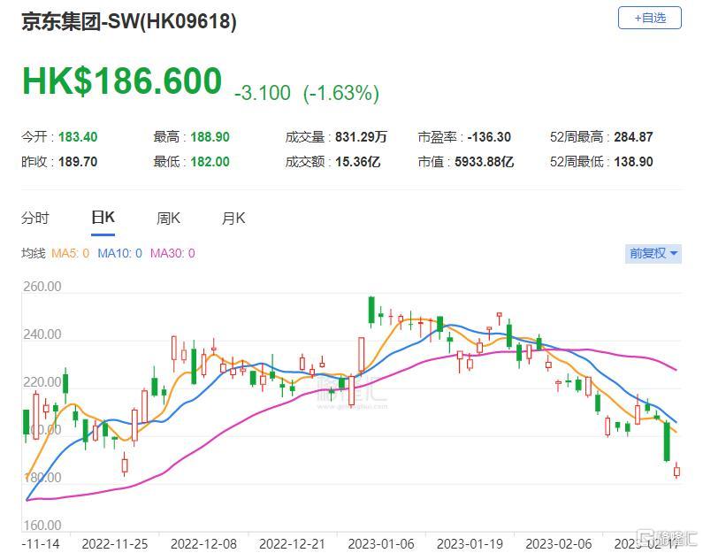Click 市盈率 value -136.30
The height and width of the screenshot is (553, 703).
tap(489, 137)
